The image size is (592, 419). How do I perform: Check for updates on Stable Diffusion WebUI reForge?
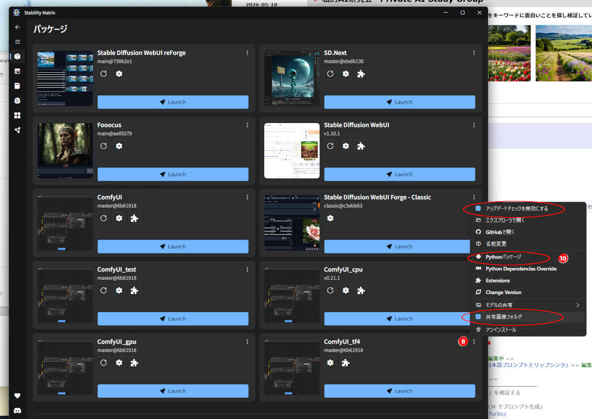pos(104,74)
